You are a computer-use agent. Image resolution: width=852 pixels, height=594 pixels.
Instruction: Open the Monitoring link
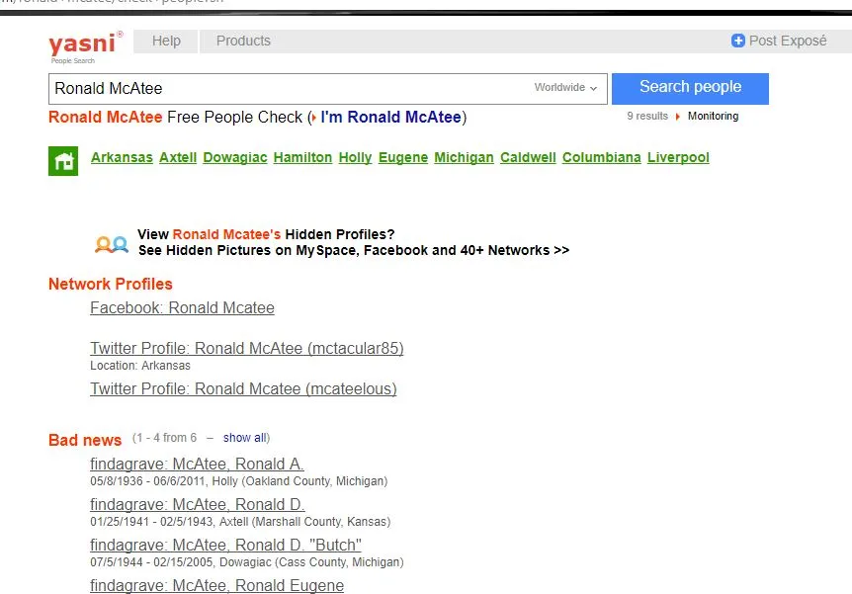713,116
